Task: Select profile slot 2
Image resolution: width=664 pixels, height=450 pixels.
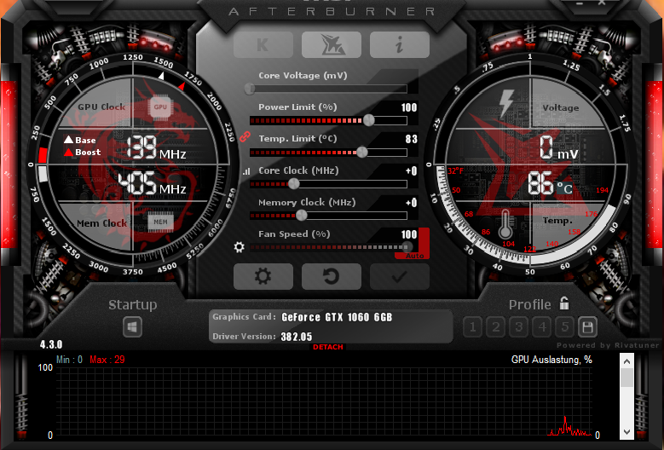Action: pyautogui.click(x=496, y=326)
